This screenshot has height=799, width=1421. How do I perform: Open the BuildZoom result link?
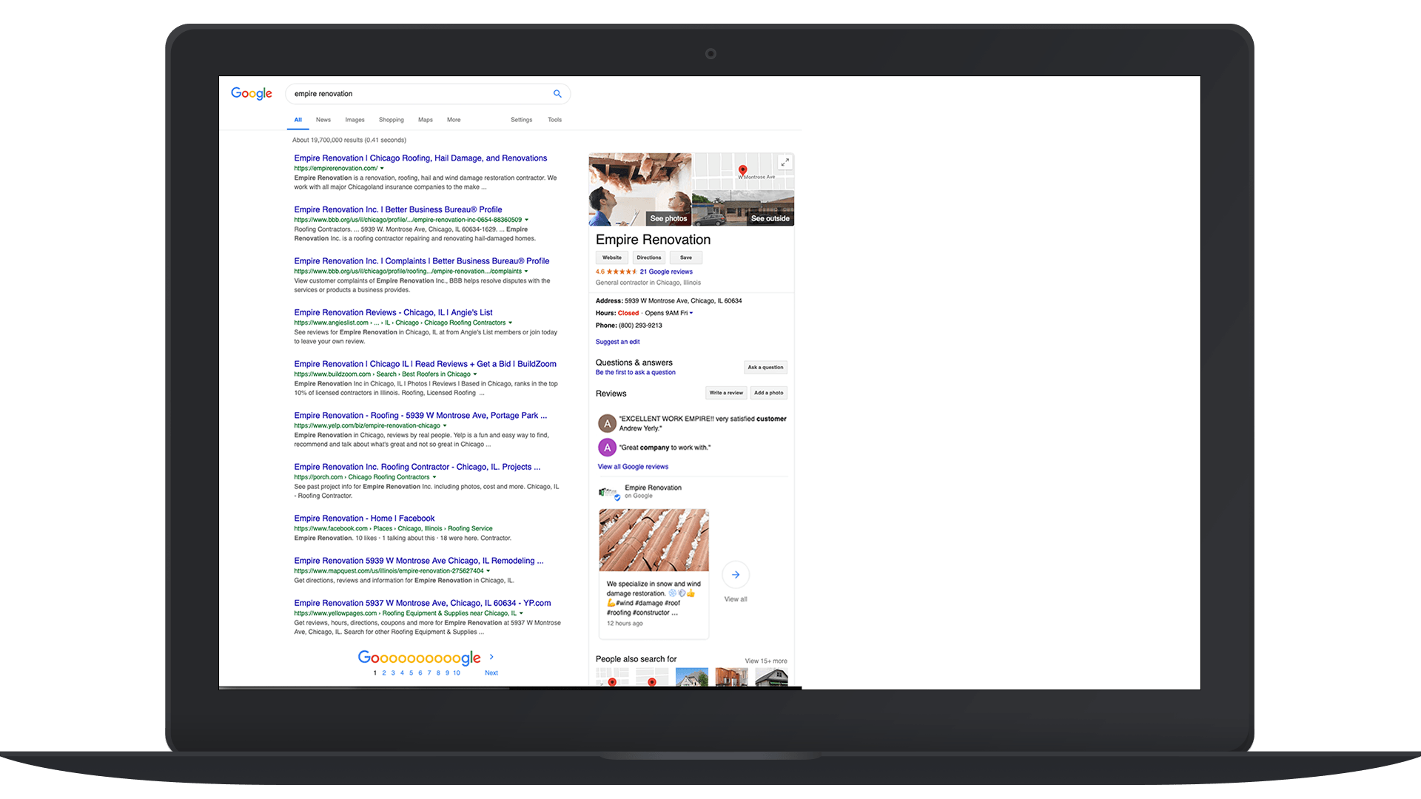click(425, 364)
